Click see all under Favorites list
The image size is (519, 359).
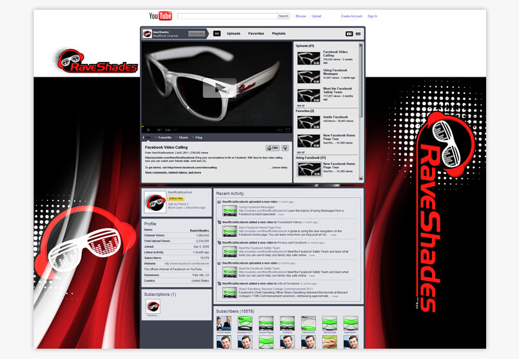click(x=300, y=152)
